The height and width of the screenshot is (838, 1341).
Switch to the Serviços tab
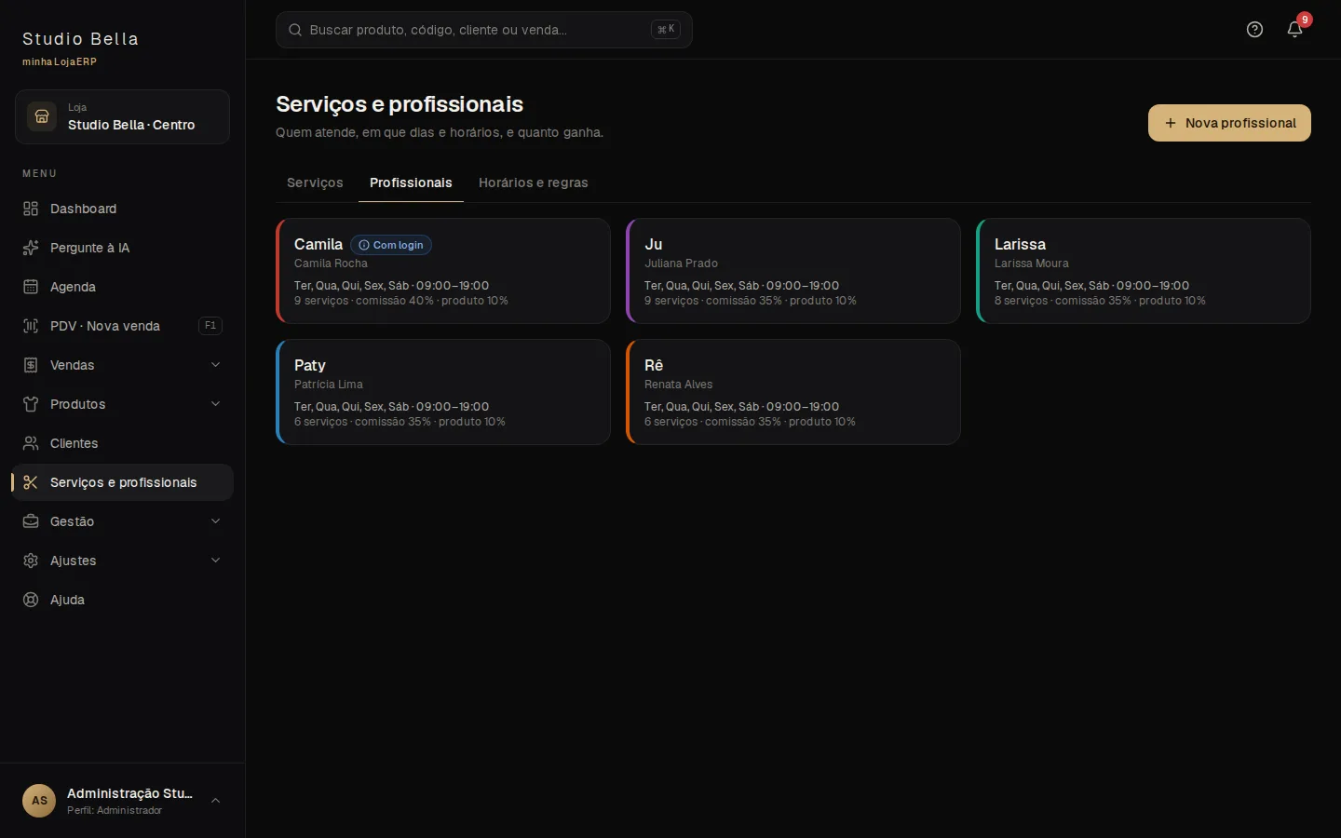315,182
